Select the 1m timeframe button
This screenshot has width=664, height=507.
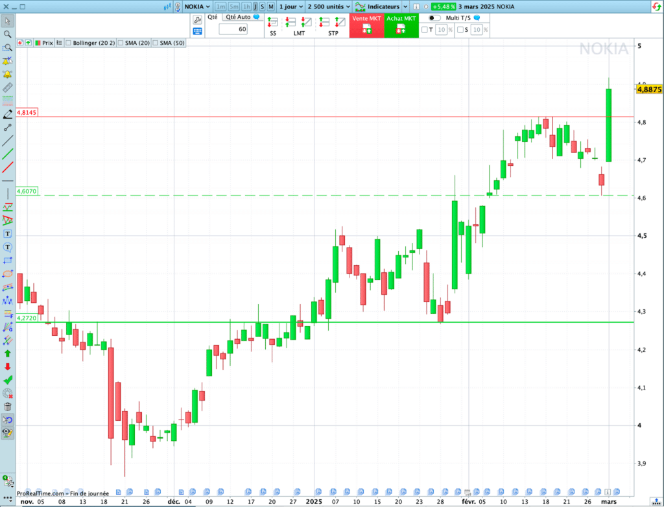[220, 6]
